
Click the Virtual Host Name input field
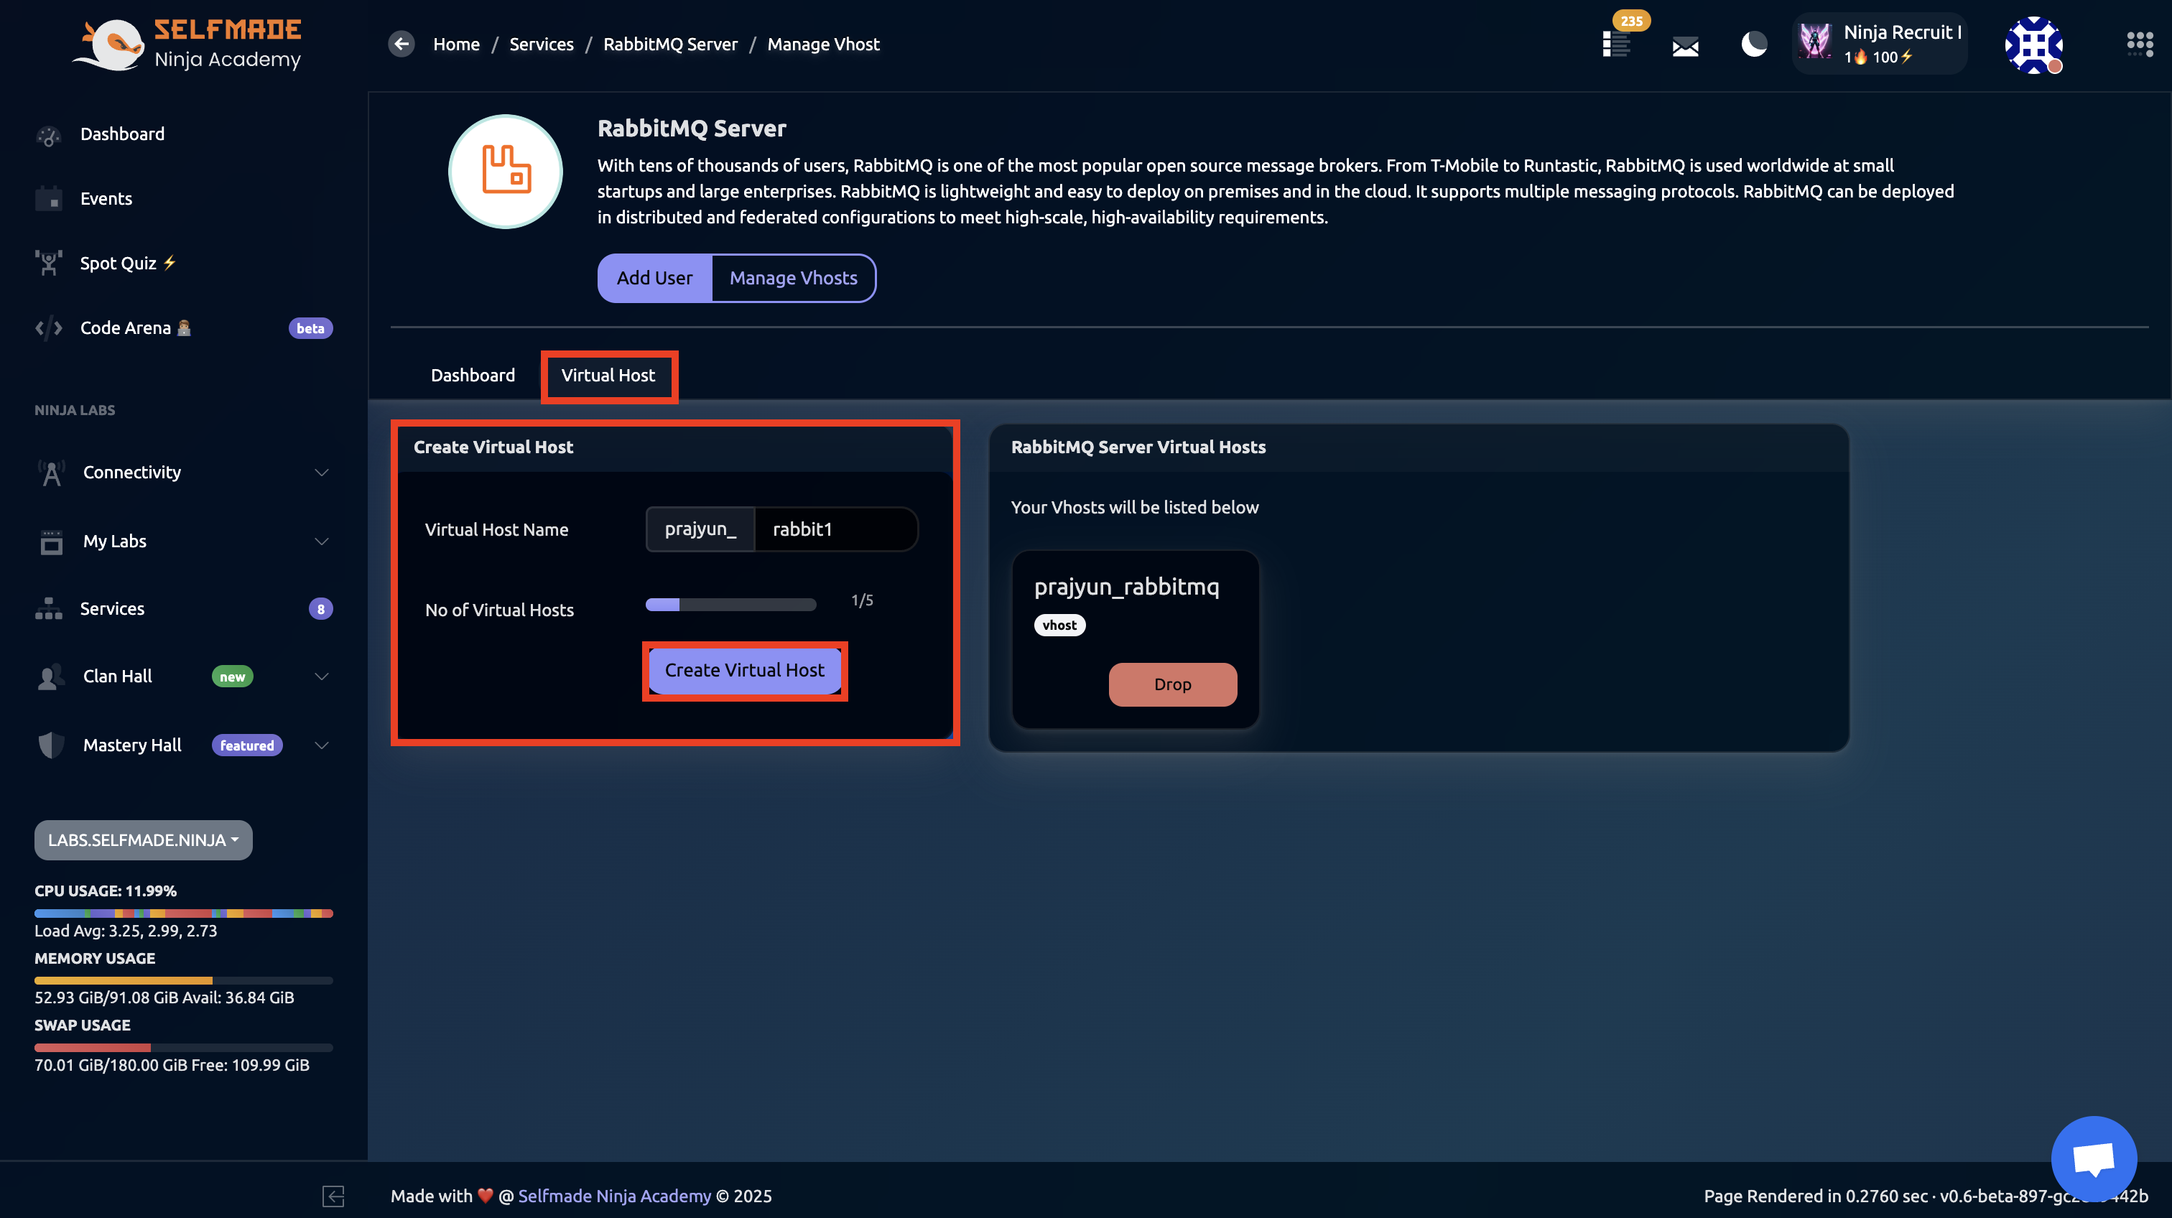(x=835, y=529)
